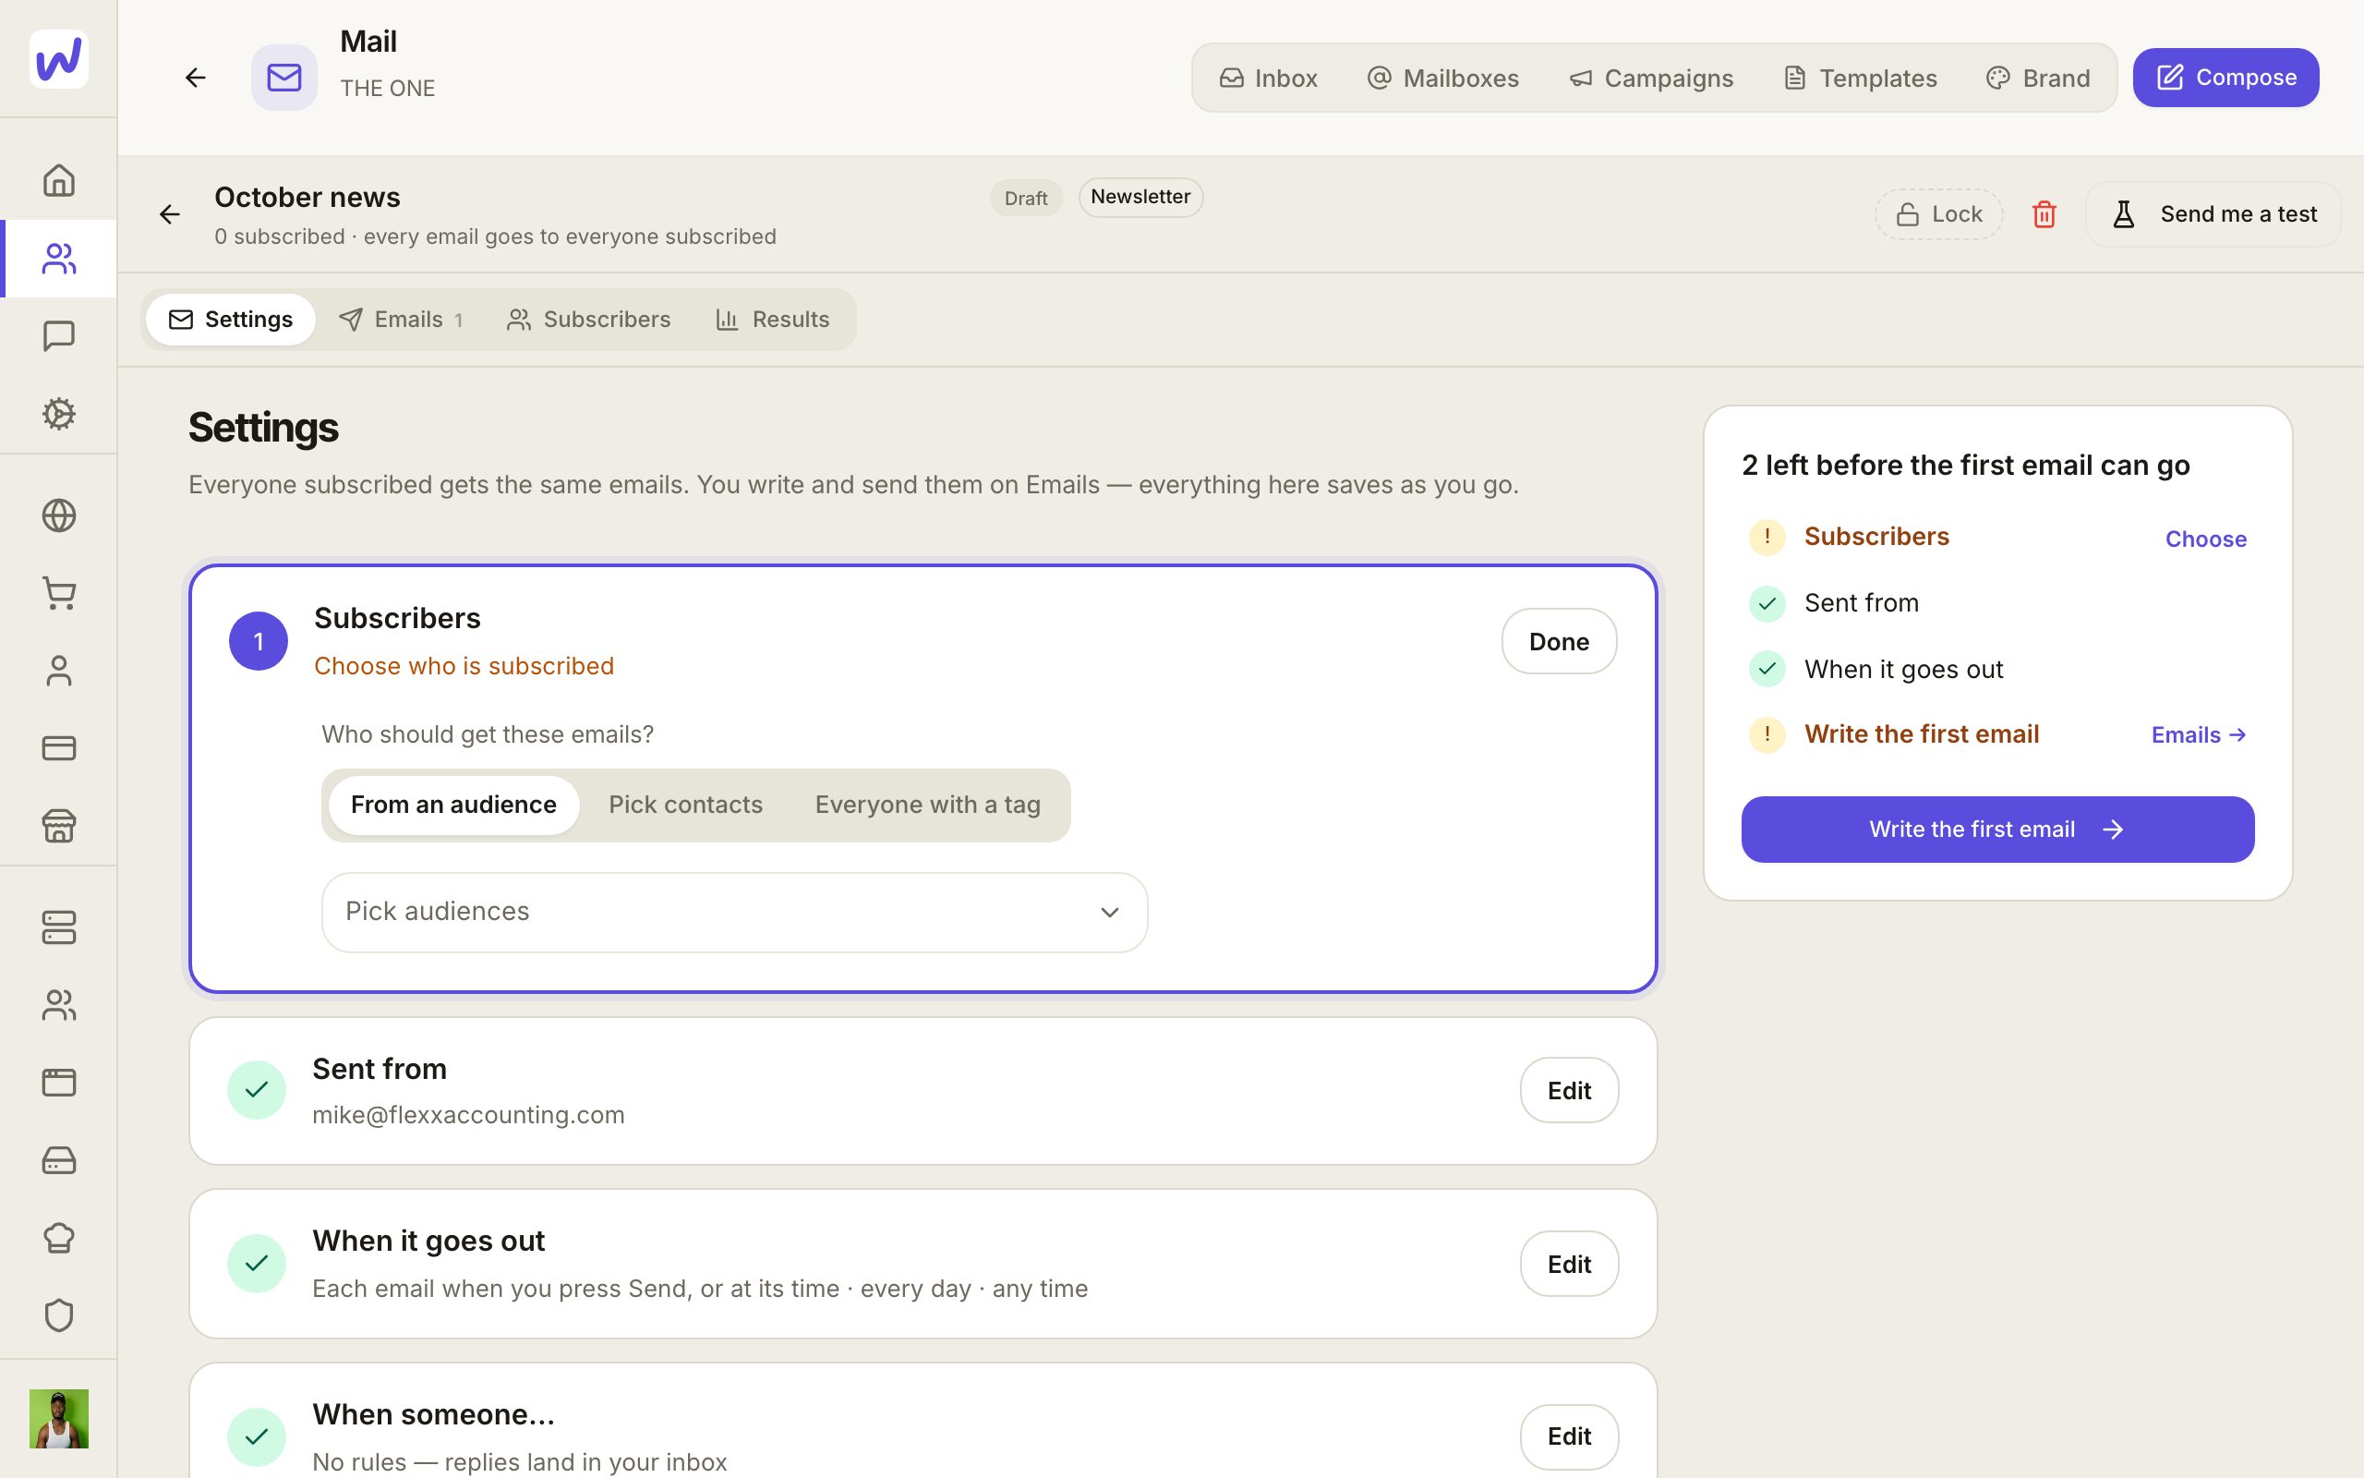The width and height of the screenshot is (2364, 1478).
Task: Edit the When it goes out section
Action: (1569, 1264)
